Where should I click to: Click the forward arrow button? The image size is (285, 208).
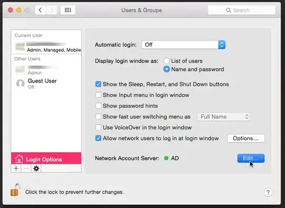52,10
